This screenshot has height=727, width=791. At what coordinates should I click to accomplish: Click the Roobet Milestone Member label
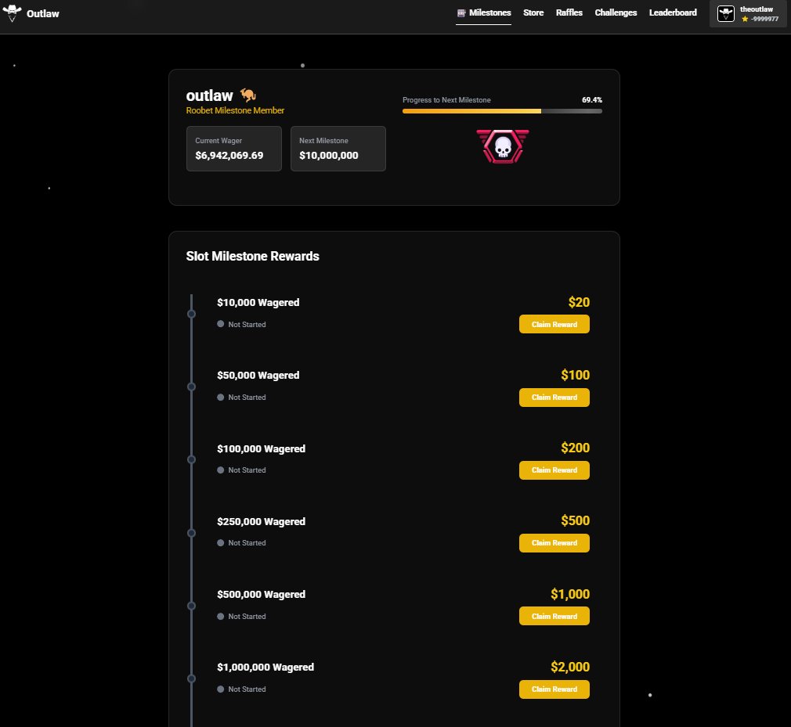click(235, 110)
